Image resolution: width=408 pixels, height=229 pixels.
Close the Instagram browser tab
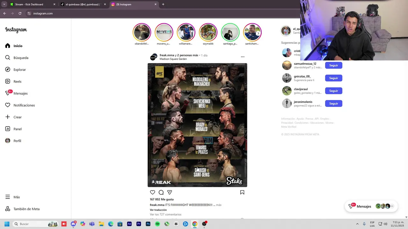pos(156,4)
